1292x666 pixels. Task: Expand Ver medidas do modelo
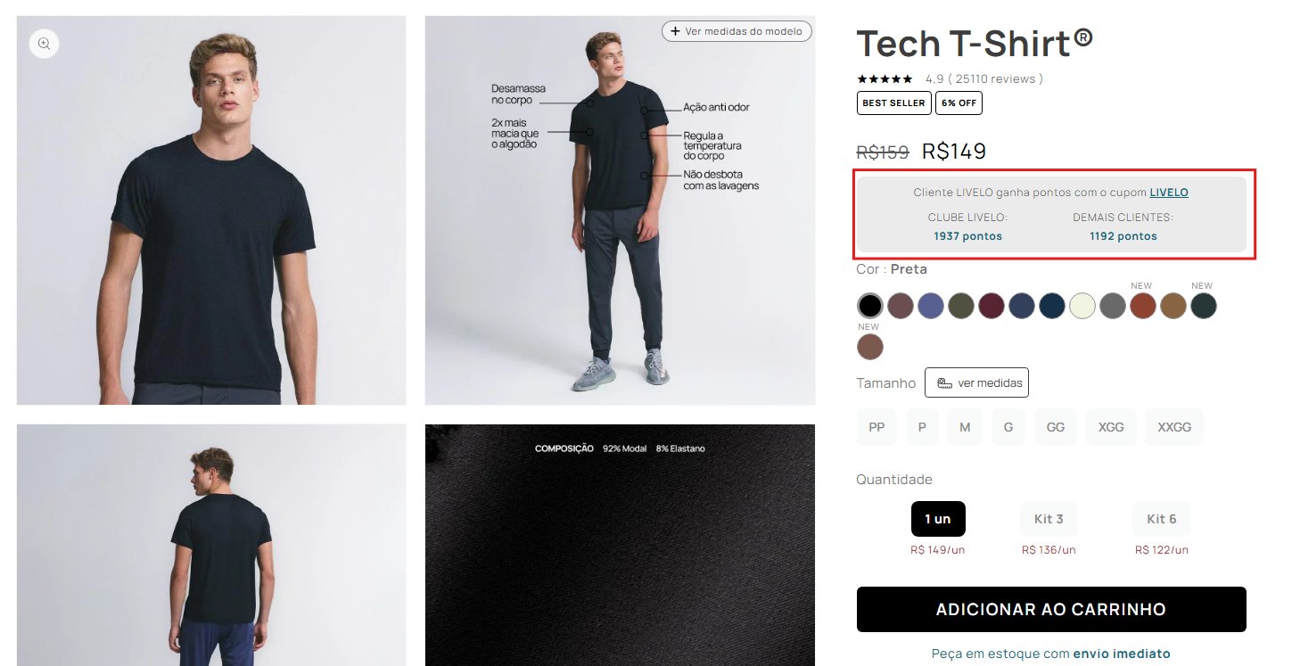[737, 31]
